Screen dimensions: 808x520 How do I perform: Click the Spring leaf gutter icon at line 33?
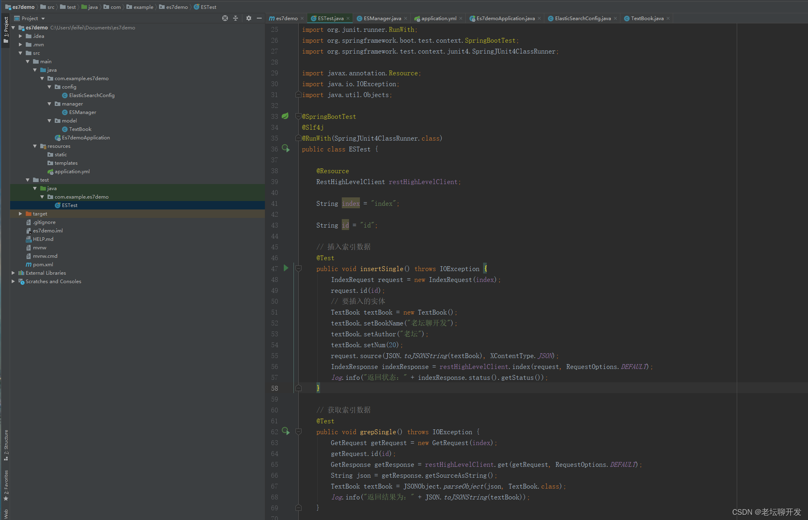285,116
